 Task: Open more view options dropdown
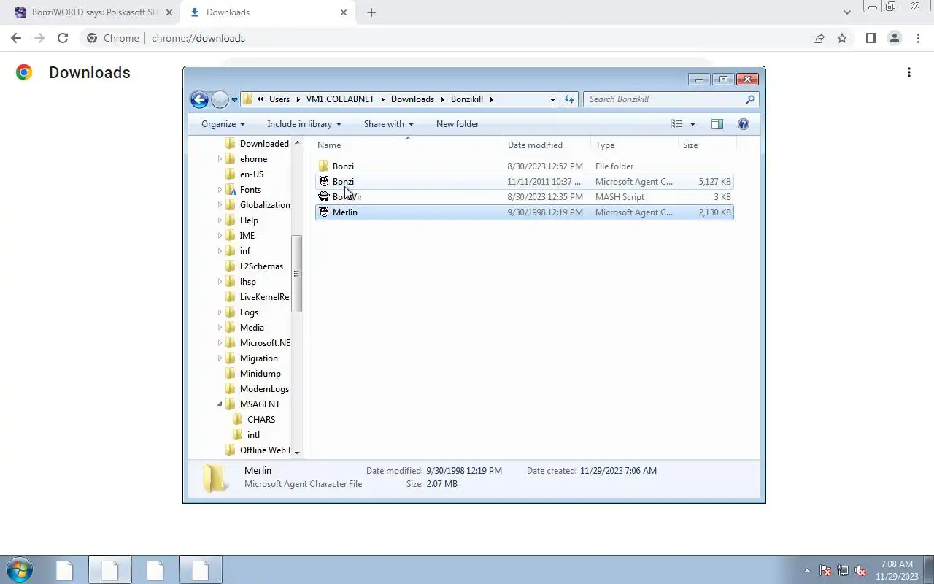tap(692, 124)
